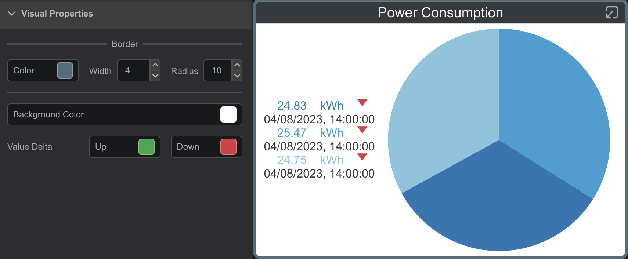The image size is (628, 259).
Task: Click the border Radius input field
Action: 218,70
